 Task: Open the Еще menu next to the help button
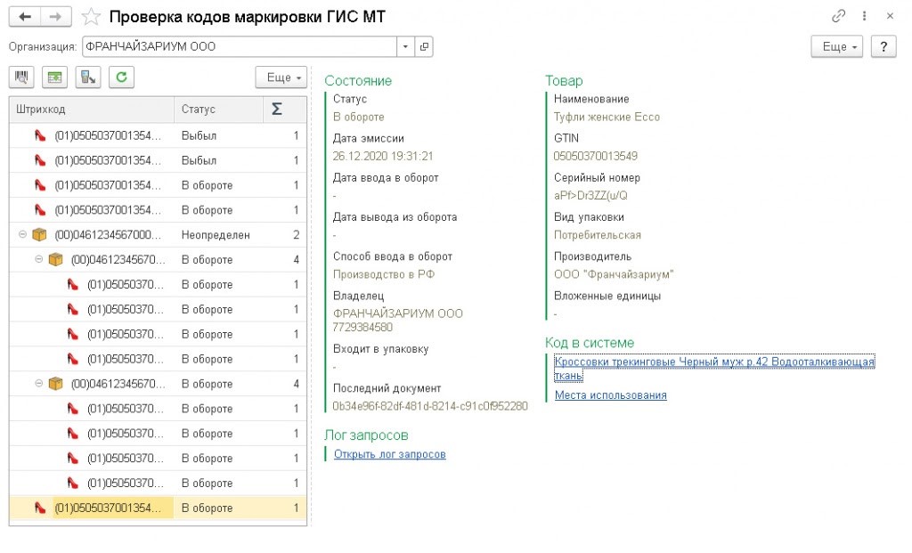(837, 47)
